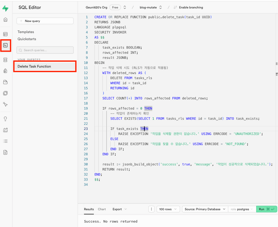Open the Templates section

(26, 32)
